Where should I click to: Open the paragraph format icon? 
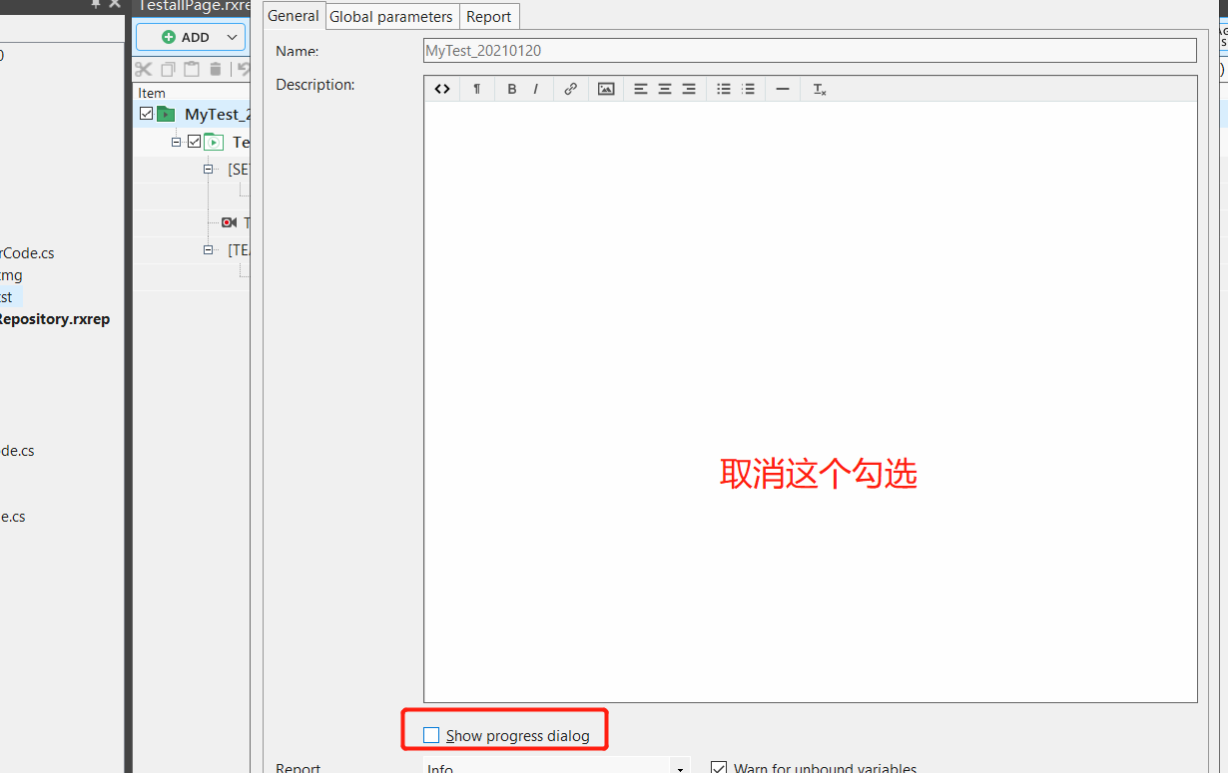tap(477, 89)
